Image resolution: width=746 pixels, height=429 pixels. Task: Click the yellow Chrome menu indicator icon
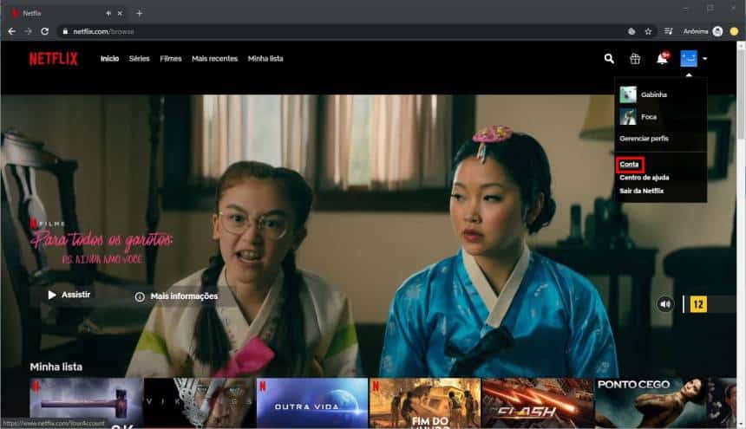(x=734, y=31)
